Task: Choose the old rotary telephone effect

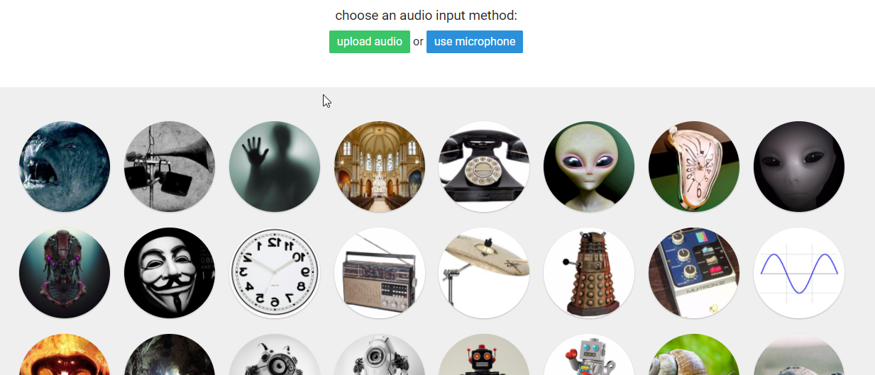Action: pyautogui.click(x=484, y=167)
